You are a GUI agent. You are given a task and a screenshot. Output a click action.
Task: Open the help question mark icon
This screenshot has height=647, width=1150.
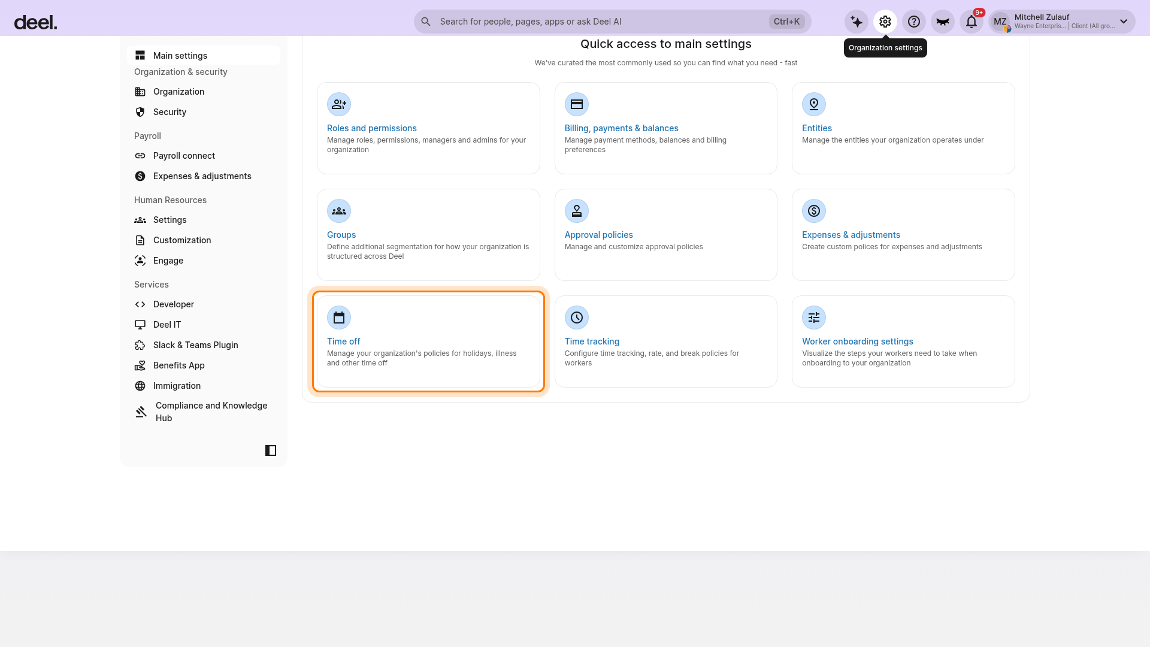[914, 22]
